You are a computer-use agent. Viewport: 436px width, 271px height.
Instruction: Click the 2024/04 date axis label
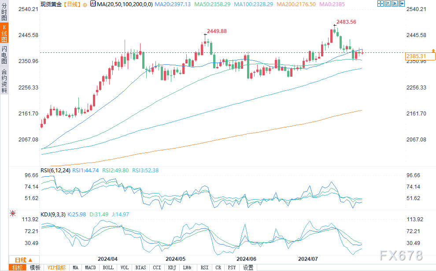click(107, 259)
